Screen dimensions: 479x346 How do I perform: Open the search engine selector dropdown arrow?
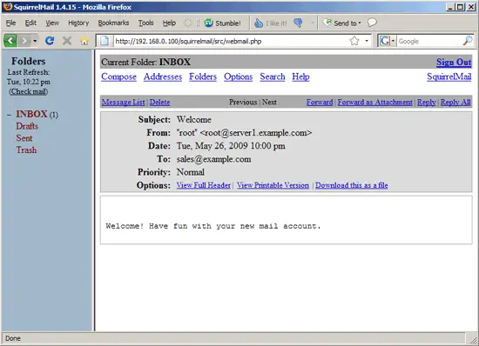(393, 41)
